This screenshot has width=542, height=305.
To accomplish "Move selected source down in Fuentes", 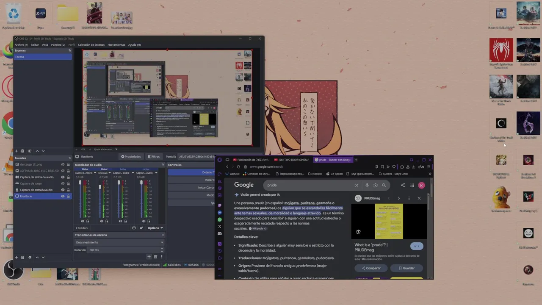I will click(43, 257).
